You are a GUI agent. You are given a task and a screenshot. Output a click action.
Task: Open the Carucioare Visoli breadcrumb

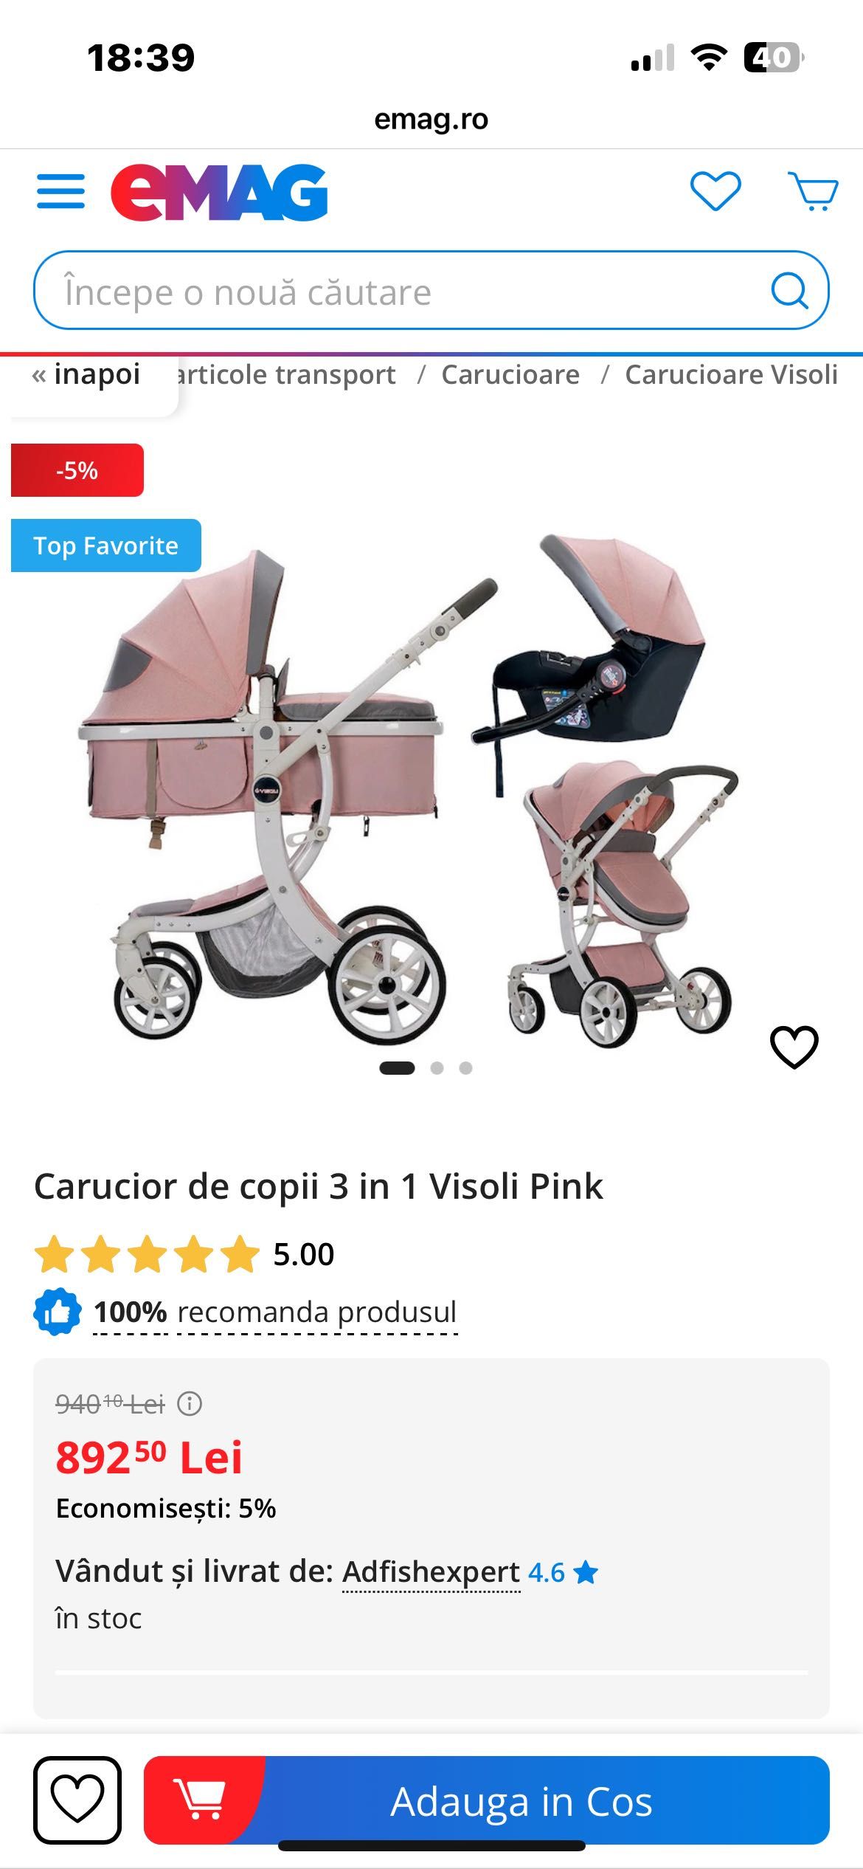click(732, 374)
